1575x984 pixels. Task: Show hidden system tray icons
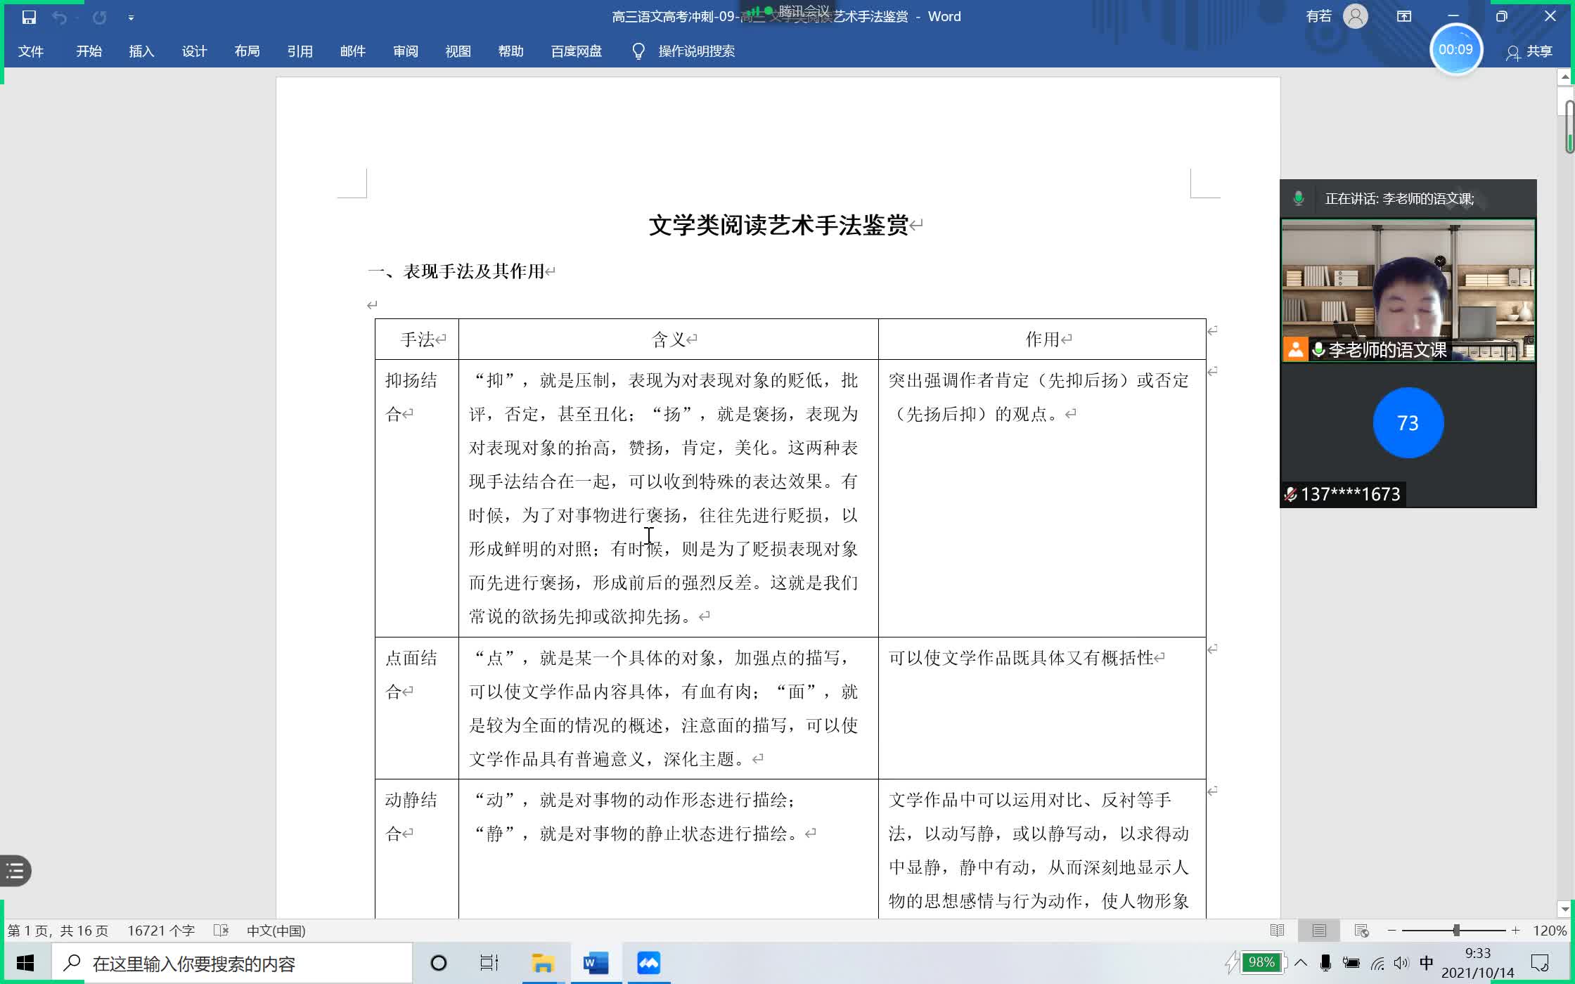1301,963
